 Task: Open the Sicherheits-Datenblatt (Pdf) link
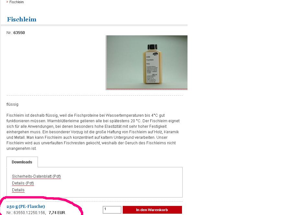[x=36, y=176]
